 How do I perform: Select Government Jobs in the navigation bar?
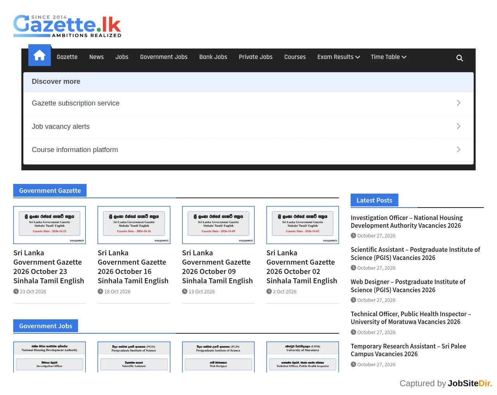pyautogui.click(x=164, y=57)
